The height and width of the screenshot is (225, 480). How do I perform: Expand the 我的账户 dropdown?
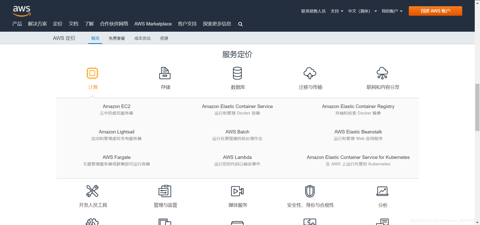click(392, 11)
